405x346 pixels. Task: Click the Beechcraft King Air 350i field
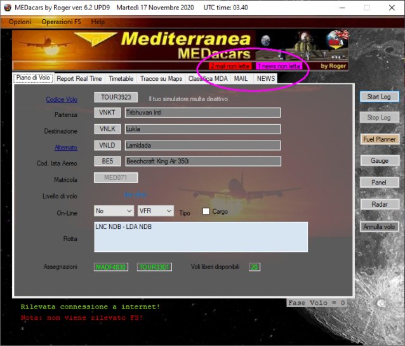(x=203, y=161)
